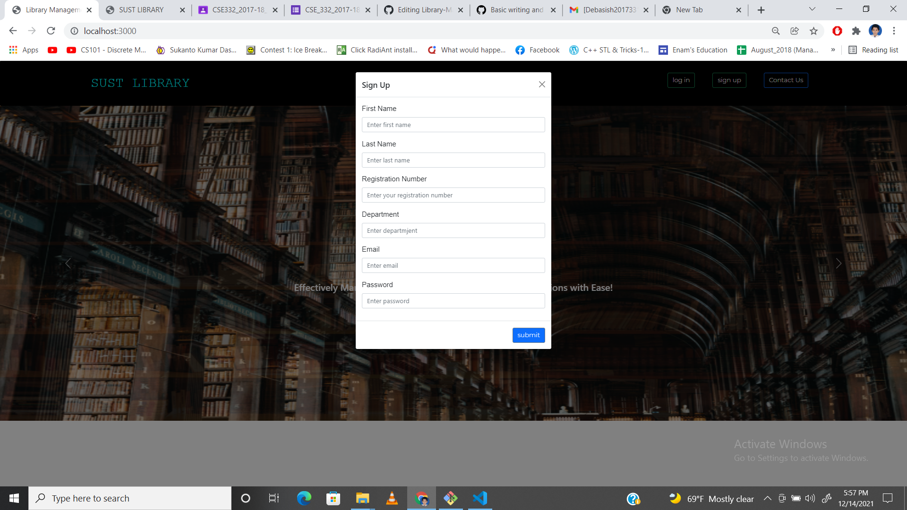
Task: Switch to the SUST LIBRARY tab
Action: tap(141, 10)
